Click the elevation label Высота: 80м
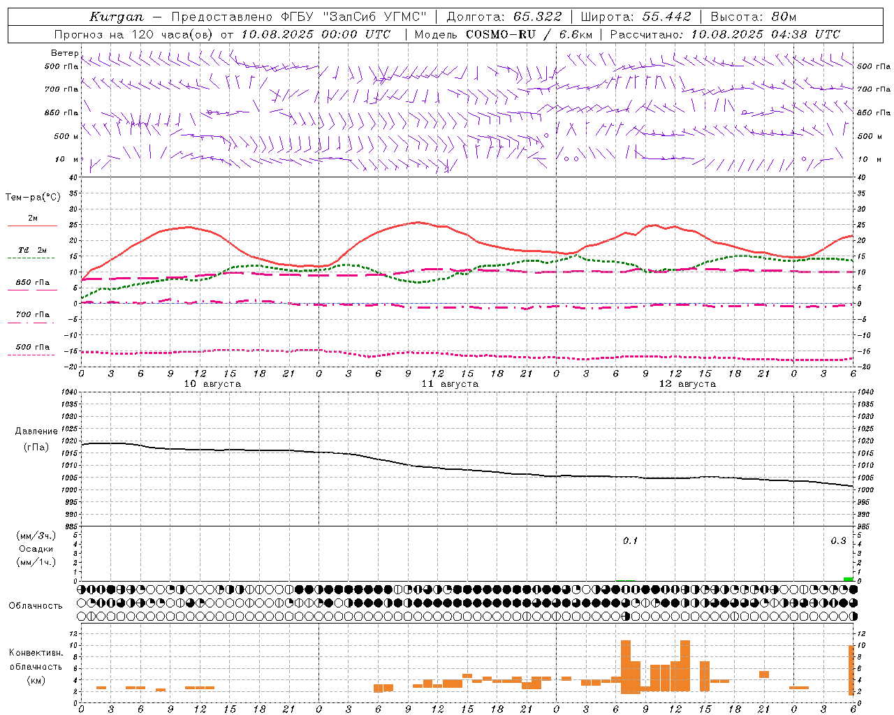 753,17
